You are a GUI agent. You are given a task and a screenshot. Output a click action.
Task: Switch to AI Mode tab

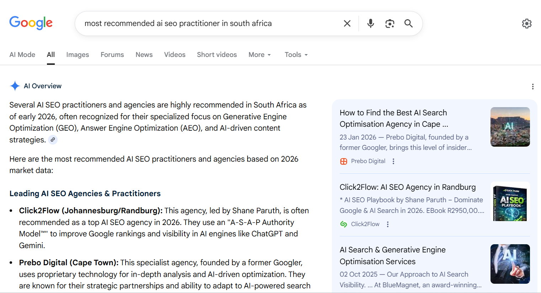click(22, 55)
